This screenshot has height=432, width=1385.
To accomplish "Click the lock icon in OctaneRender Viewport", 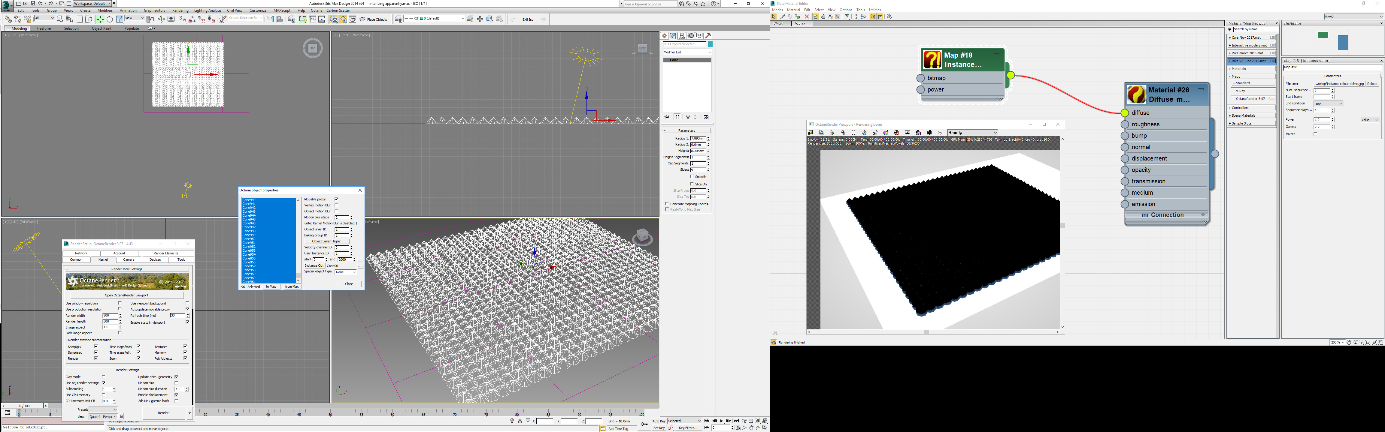I will pos(843,133).
